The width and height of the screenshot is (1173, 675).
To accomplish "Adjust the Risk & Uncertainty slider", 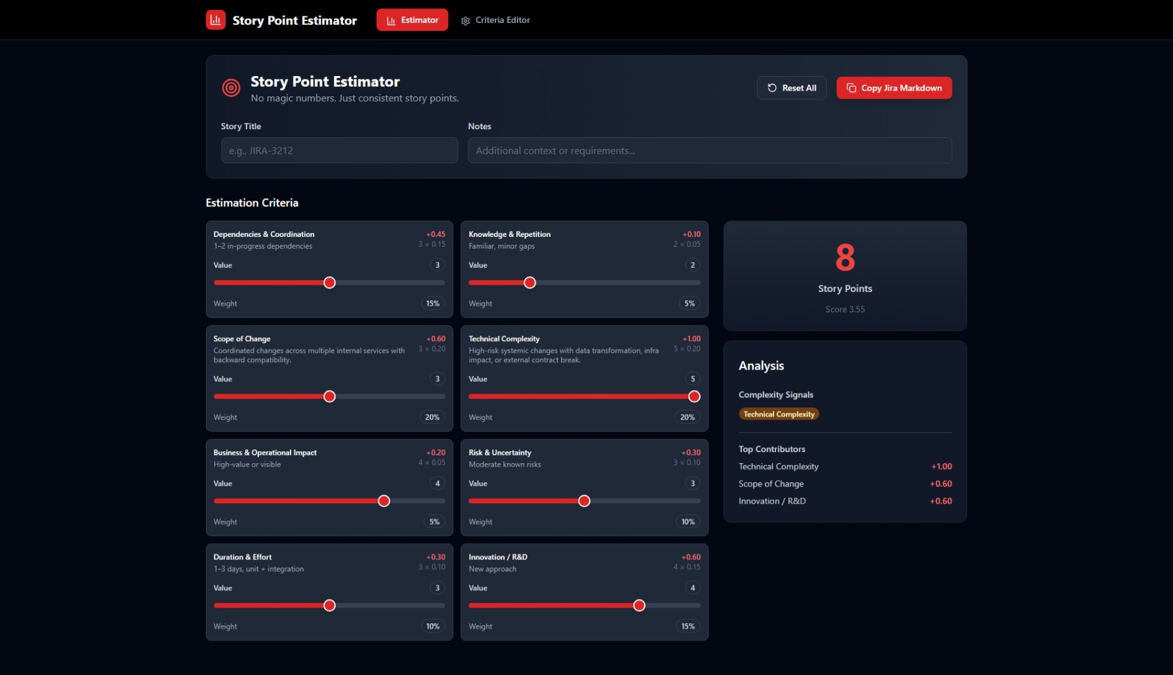I will 583,501.
